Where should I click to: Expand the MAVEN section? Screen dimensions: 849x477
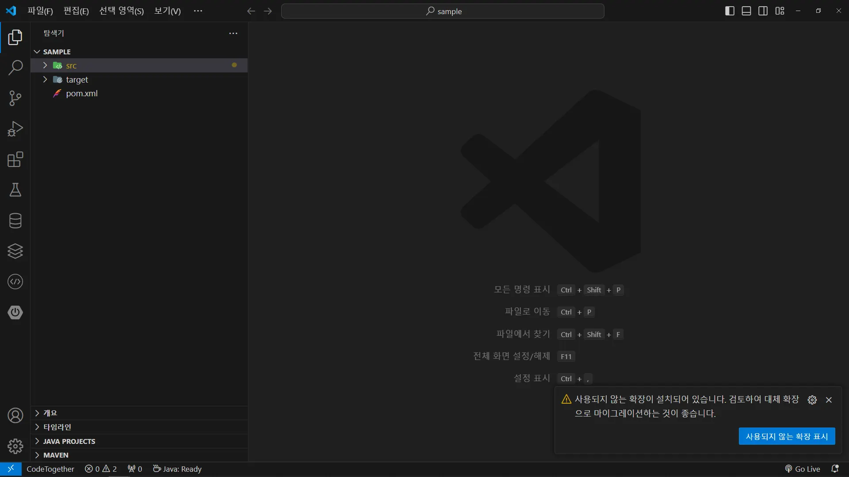pyautogui.click(x=56, y=455)
